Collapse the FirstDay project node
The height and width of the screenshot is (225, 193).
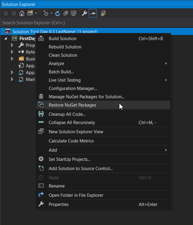tap(6, 39)
